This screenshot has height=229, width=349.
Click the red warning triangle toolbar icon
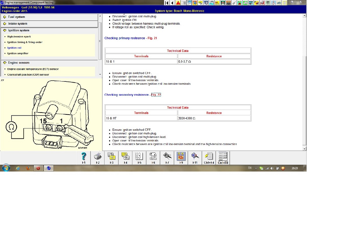click(x=178, y=3)
